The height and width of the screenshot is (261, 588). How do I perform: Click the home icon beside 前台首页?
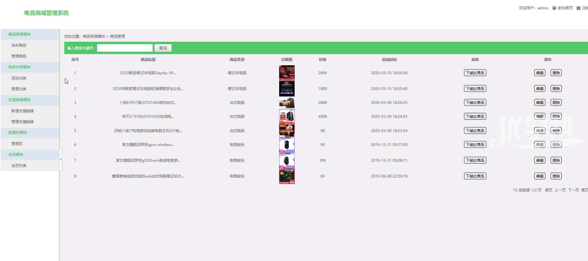coord(554,8)
